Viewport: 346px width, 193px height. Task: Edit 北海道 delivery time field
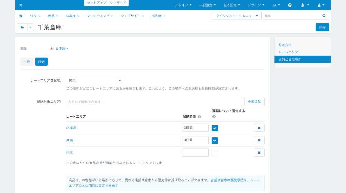195,128
